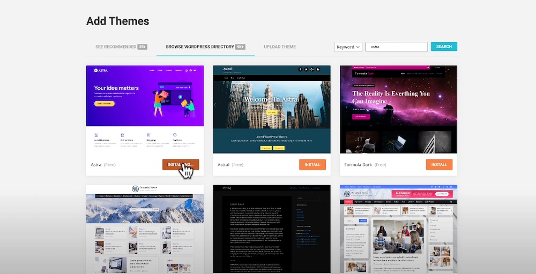Click the Astra theme name label
Viewport: 536px width, 274px height.
click(x=96, y=164)
